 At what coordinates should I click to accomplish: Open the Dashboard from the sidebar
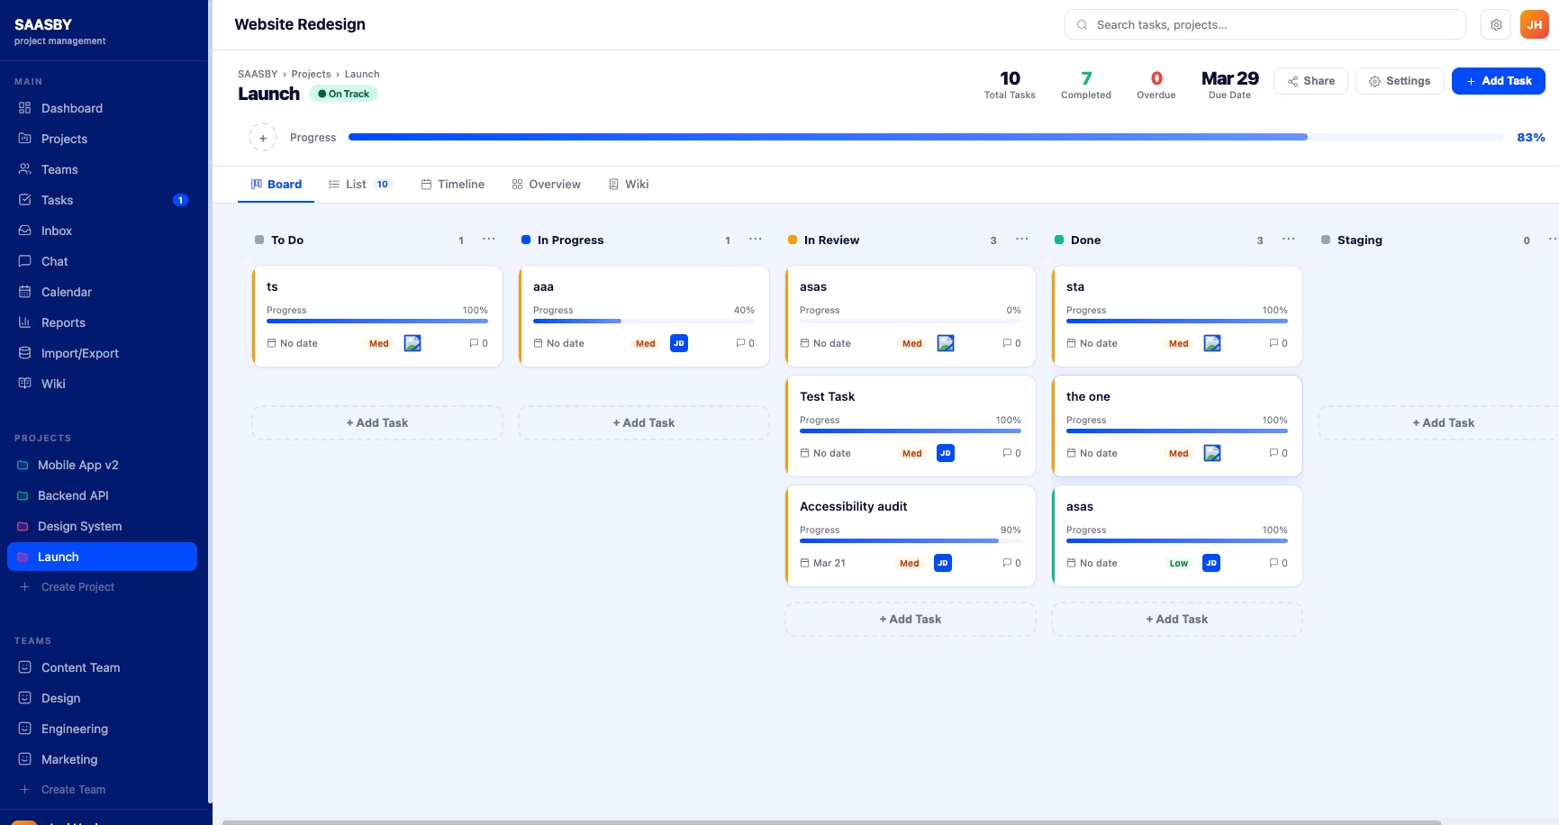[71, 108]
